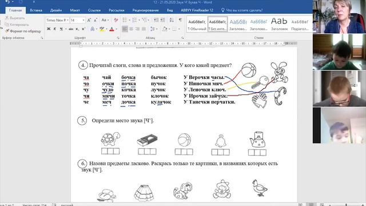This screenshot has height=206, width=366.
Task: Open the underline style dropdown arrow
Action: pos(66,29)
